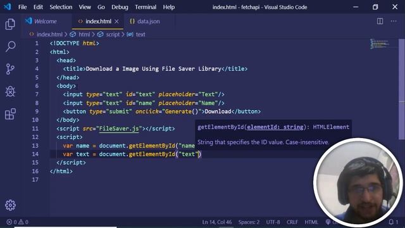Follow the FileSaver.js link on line 11
Screen dimensions: 405x228
coord(119,129)
